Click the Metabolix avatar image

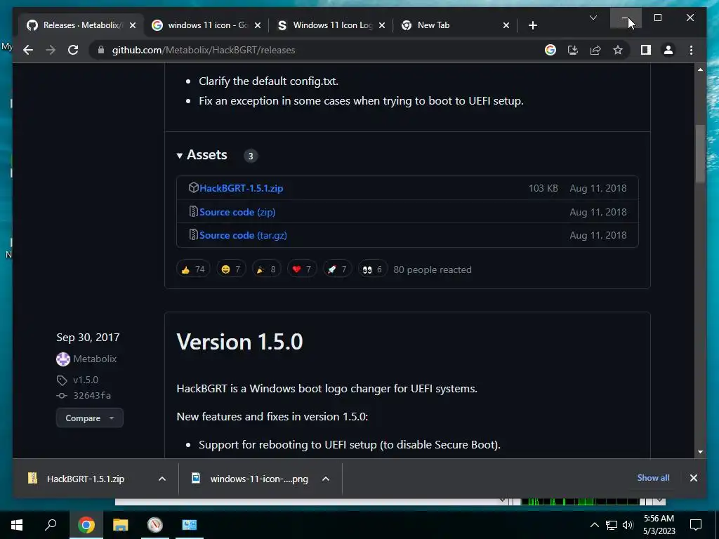point(62,359)
